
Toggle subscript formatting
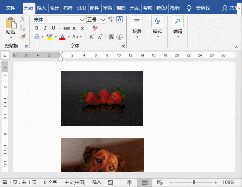click(75, 28)
